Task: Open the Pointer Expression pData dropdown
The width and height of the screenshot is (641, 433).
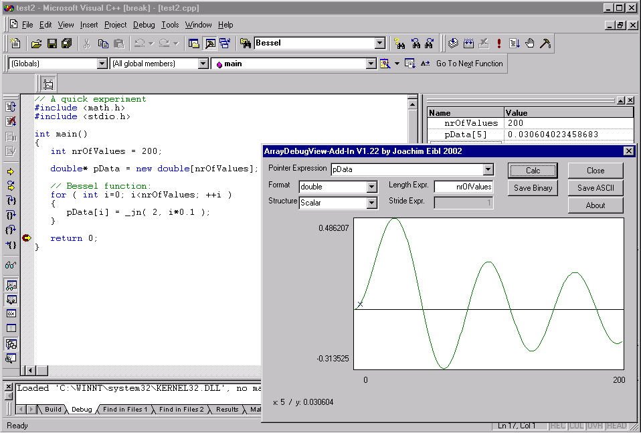Action: coord(489,169)
